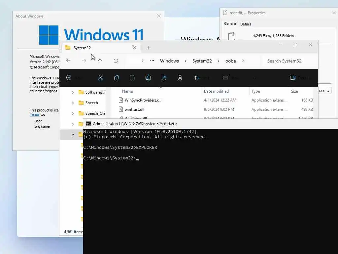Click the New plus icon in Explorer toolbar
338x254 pixels.
coord(69,77)
